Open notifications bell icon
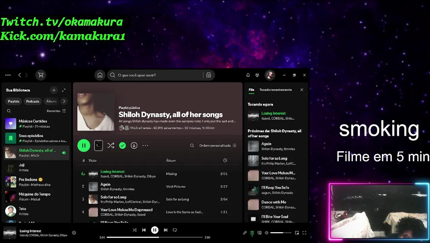Viewport: 430px width, 243px height. (248, 75)
